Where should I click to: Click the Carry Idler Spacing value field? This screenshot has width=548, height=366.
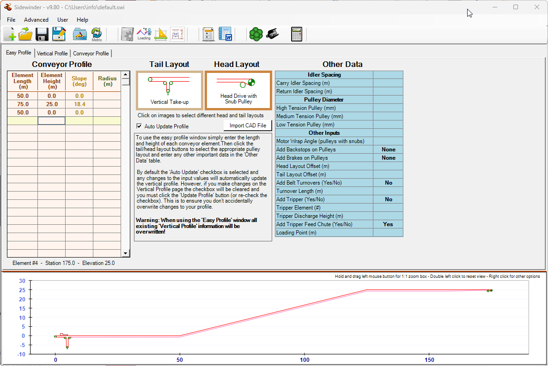[388, 83]
